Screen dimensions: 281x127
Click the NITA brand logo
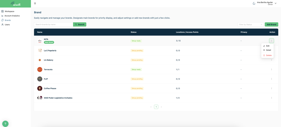pos(40,41)
